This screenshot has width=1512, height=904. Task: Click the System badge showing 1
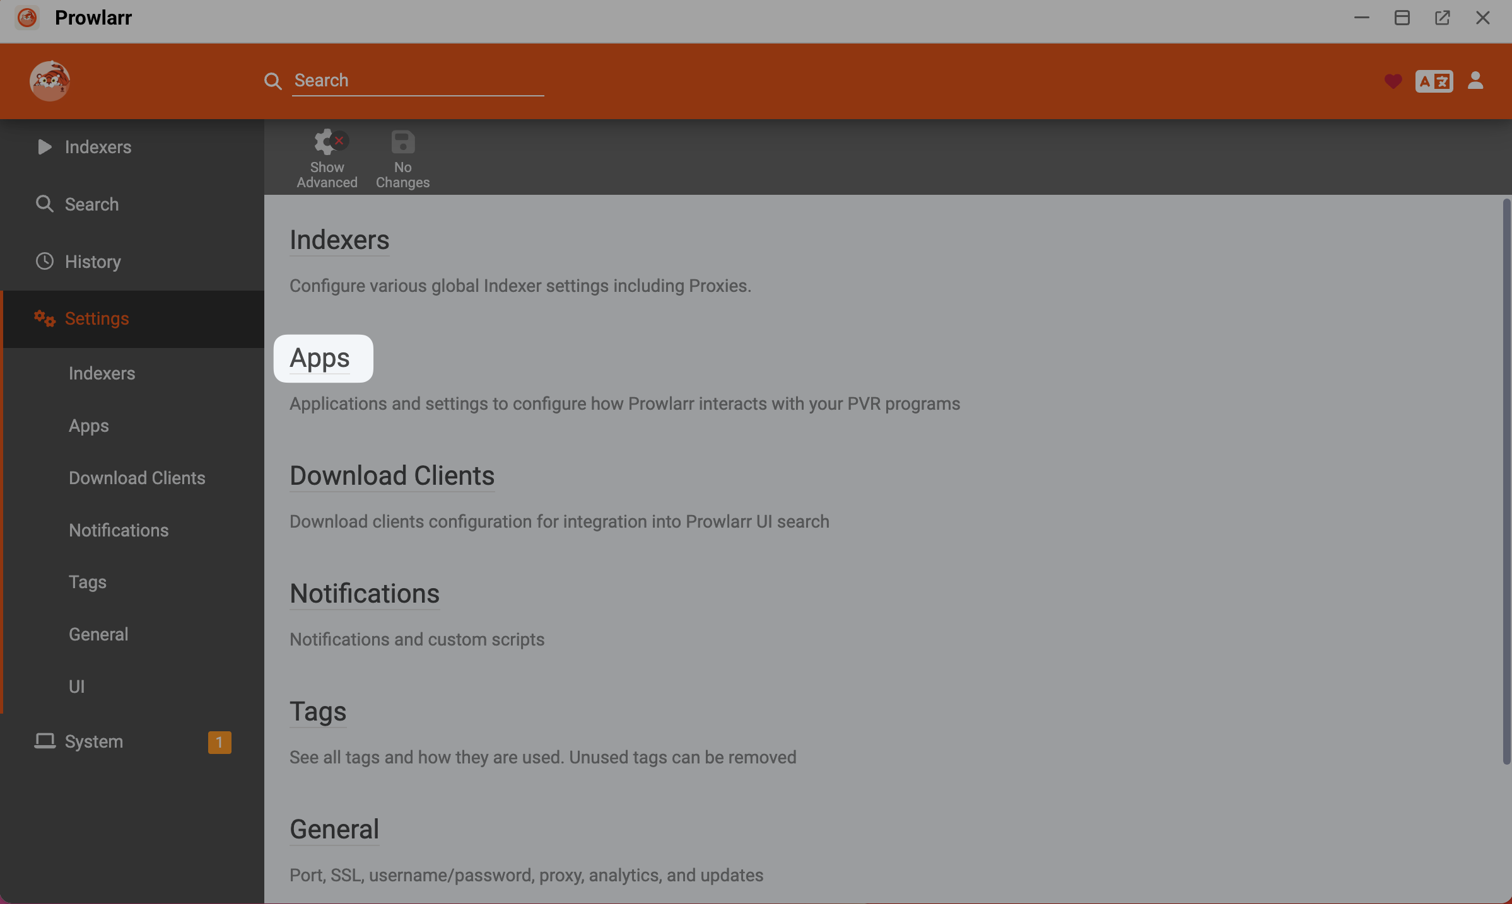220,742
